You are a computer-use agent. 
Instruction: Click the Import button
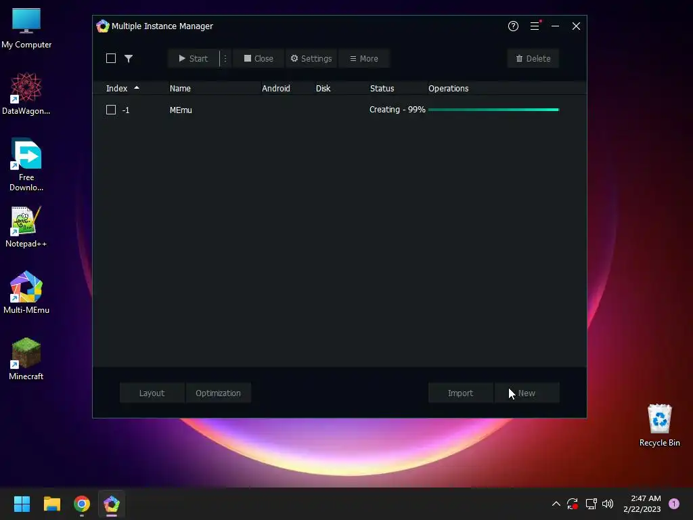(x=460, y=393)
